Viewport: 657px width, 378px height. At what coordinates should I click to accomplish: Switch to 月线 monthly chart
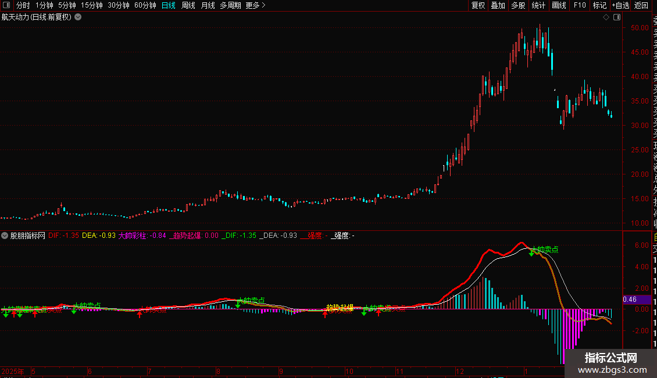(x=208, y=5)
